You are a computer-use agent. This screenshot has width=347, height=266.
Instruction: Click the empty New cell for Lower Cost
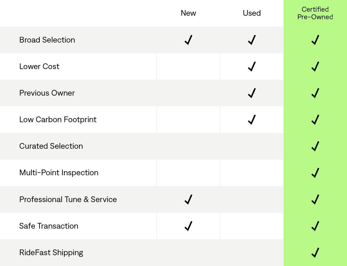point(188,66)
